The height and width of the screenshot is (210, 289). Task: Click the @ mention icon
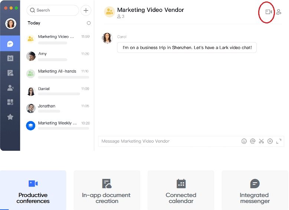pyautogui.click(x=253, y=141)
